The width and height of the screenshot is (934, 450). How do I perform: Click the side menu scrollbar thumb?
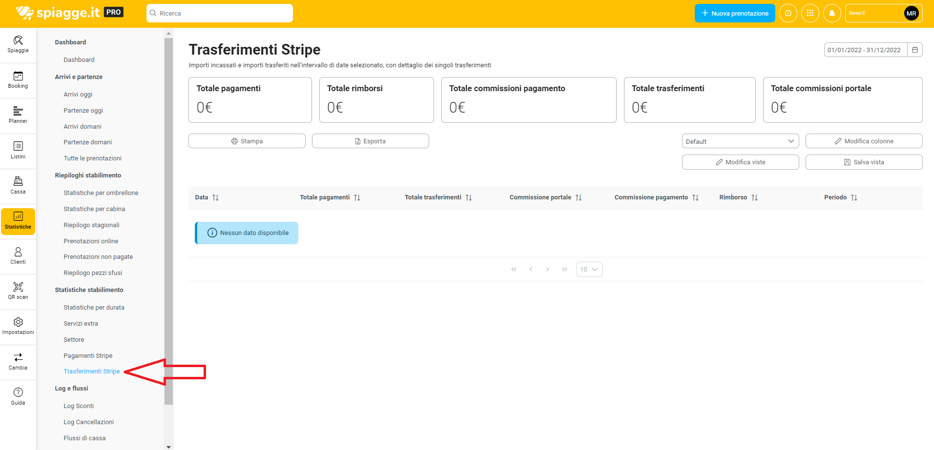point(169,221)
